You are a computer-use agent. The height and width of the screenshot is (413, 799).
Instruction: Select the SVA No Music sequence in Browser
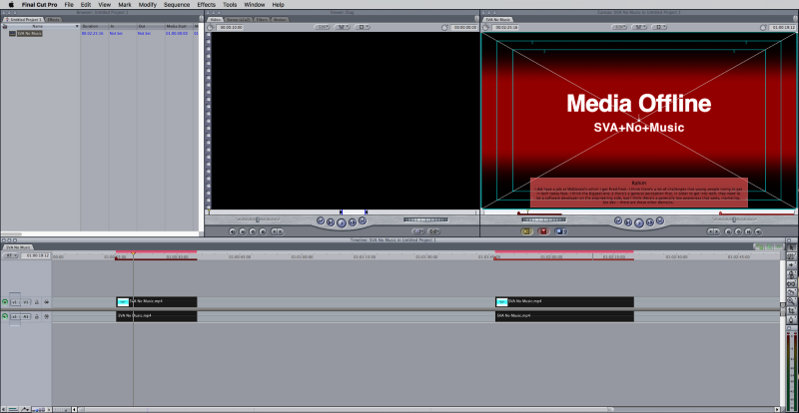tap(30, 33)
